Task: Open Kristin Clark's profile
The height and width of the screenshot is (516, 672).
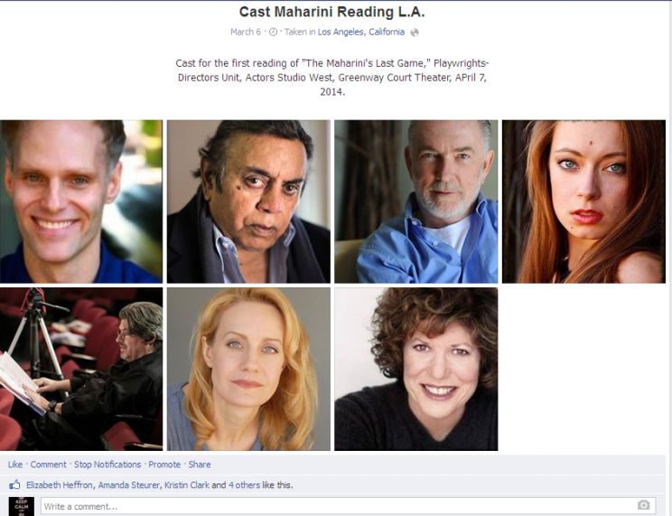Action: point(187,485)
